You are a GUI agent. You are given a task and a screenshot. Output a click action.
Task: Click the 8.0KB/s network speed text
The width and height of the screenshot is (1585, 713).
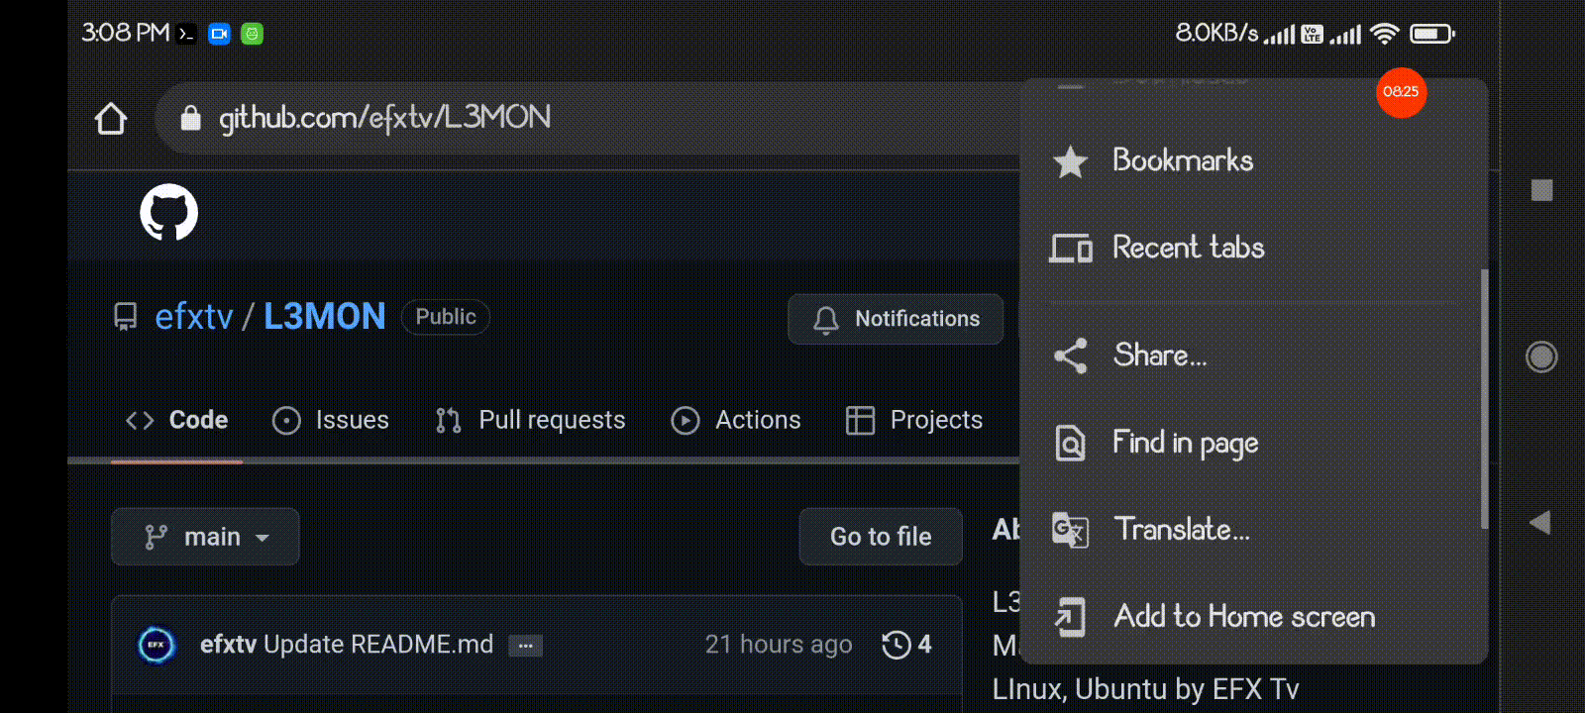(1216, 33)
